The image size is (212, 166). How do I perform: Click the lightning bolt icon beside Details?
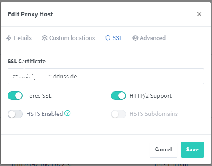pos(9,38)
